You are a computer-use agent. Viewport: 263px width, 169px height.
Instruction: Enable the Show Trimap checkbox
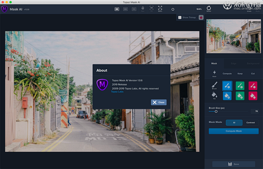[x=180, y=17]
